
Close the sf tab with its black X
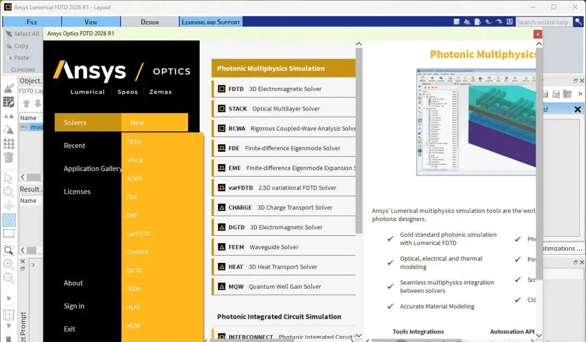click(577, 109)
